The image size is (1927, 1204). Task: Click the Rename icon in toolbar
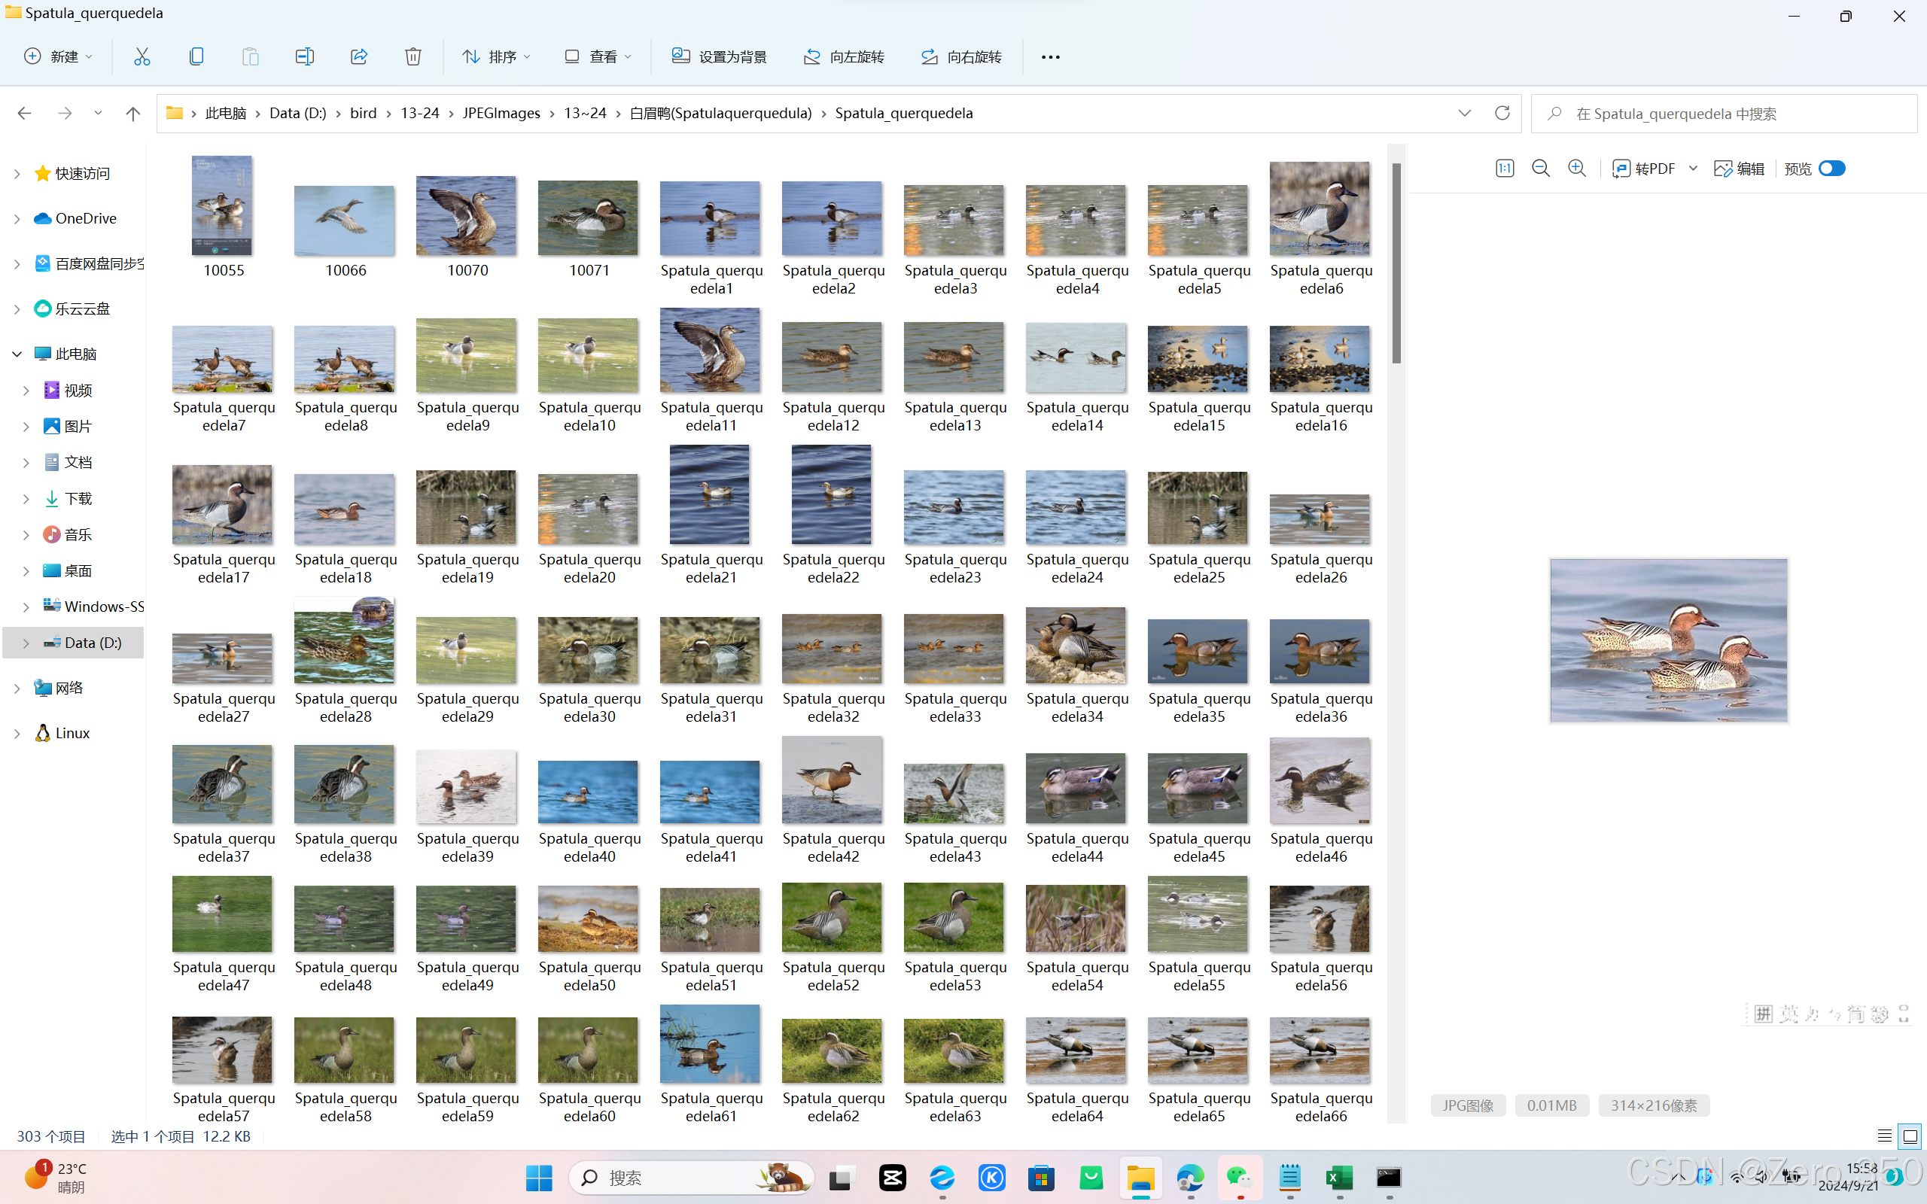304,56
